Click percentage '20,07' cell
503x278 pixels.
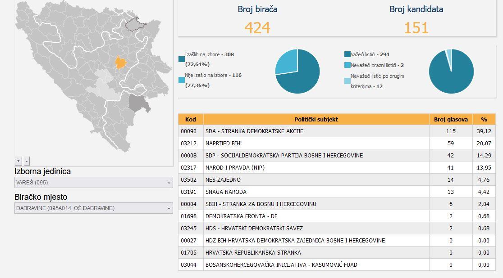coord(484,143)
